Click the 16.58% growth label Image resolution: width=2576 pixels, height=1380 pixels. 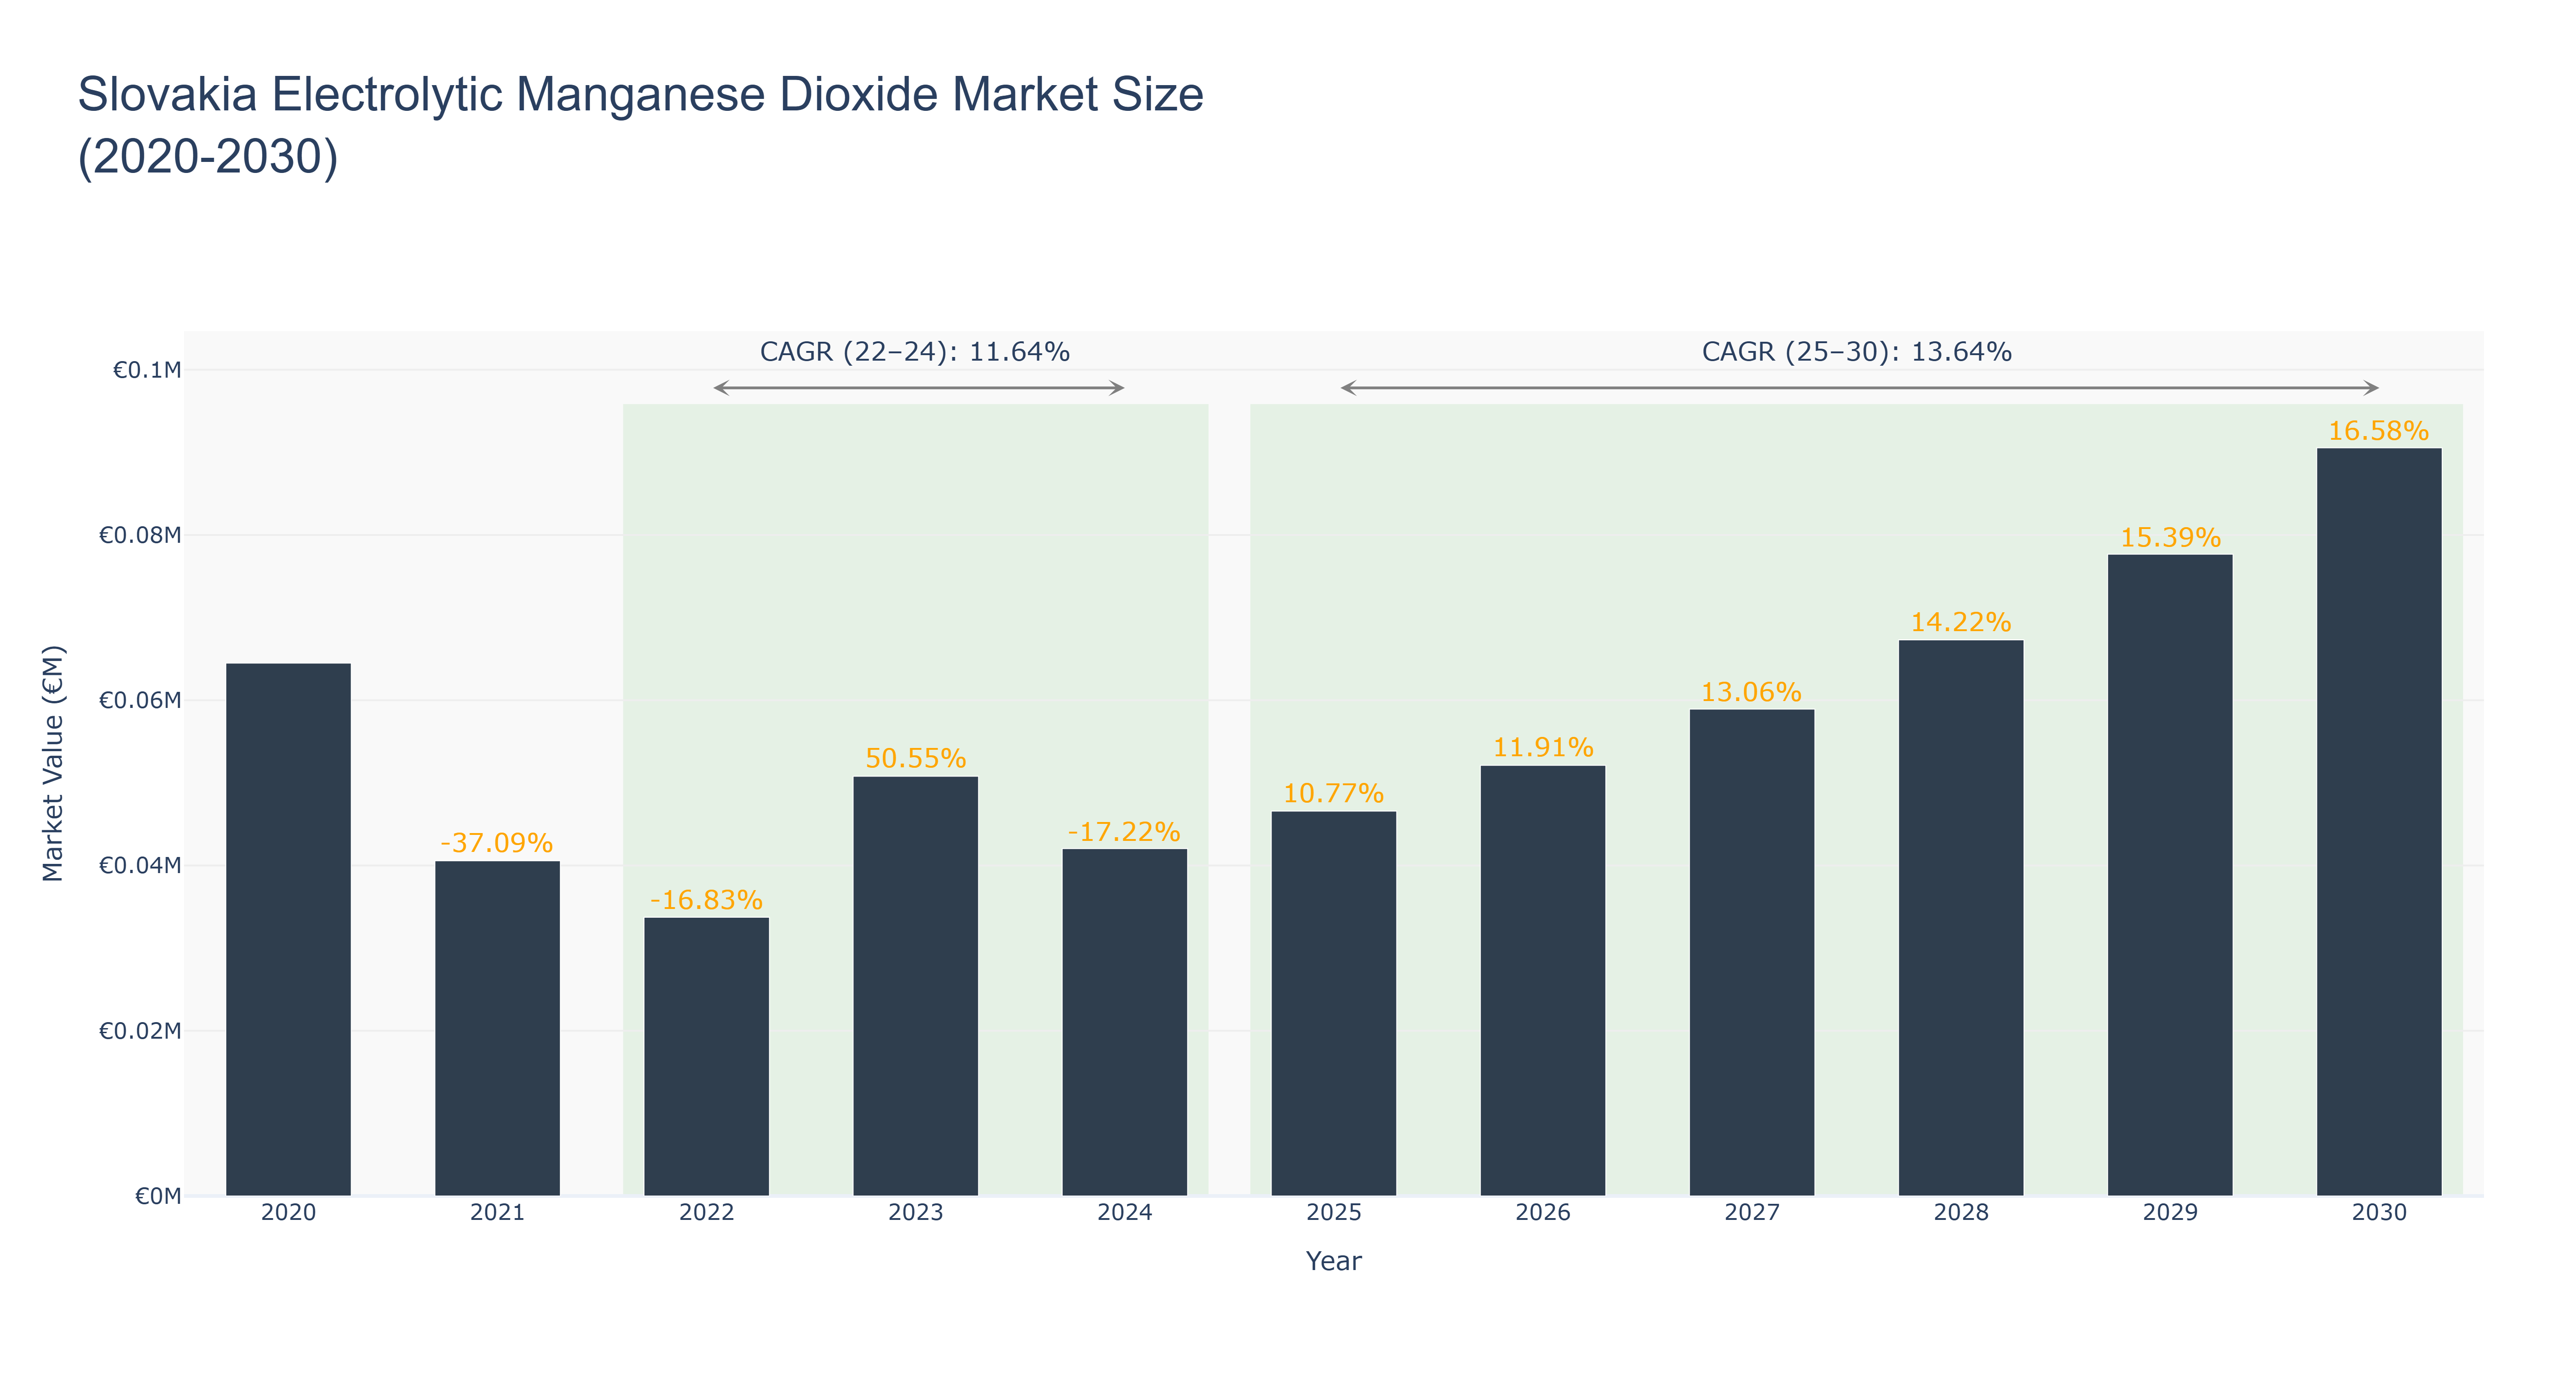2378,431
